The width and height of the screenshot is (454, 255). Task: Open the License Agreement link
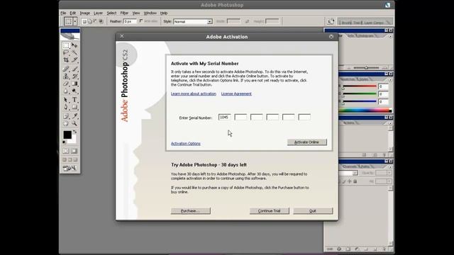coord(236,93)
